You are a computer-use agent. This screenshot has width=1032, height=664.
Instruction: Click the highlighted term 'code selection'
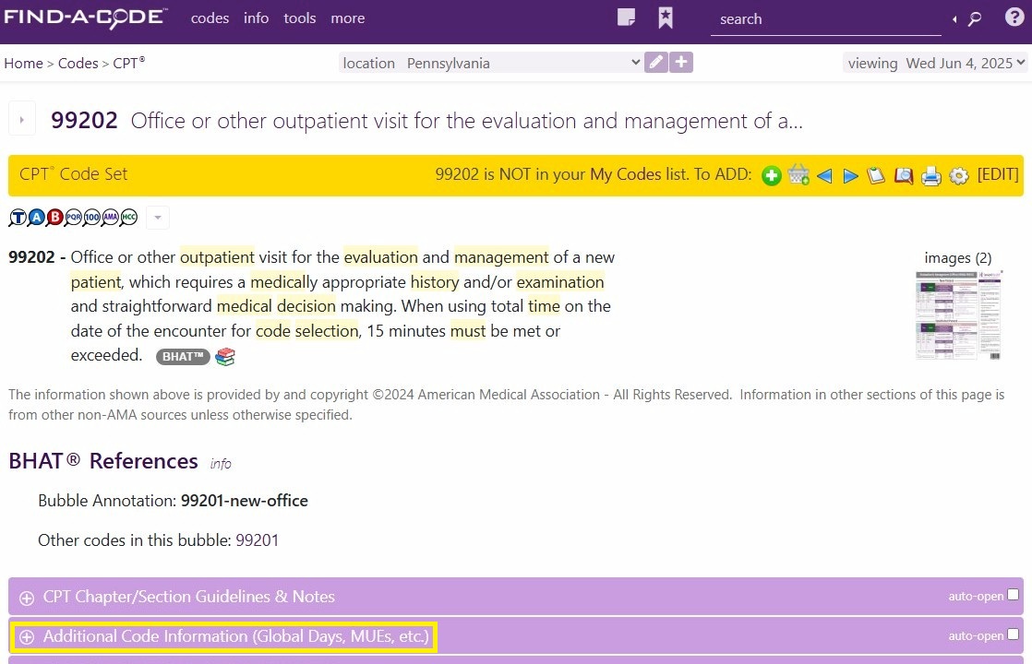(x=306, y=331)
